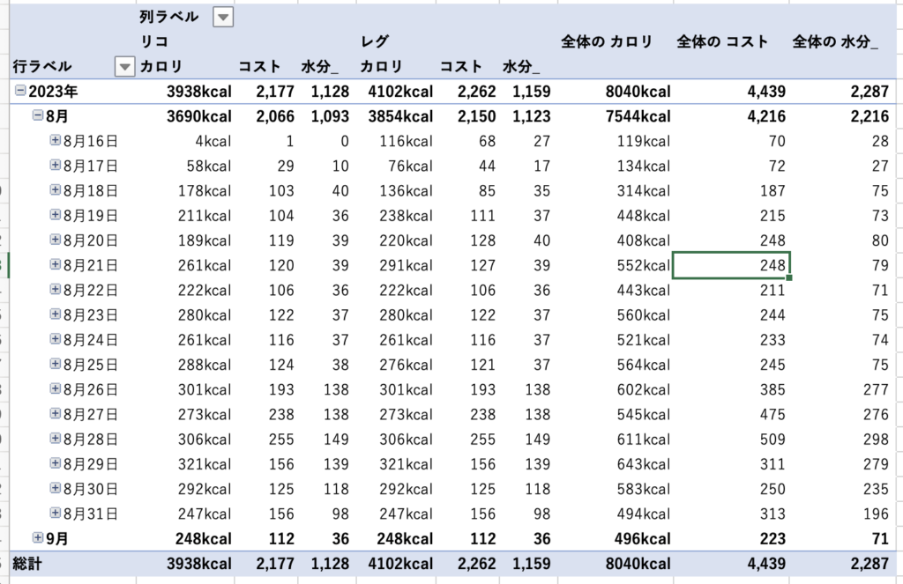This screenshot has width=903, height=584.
Task: Open the 列ラベル filter dropdown
Action: [x=224, y=18]
